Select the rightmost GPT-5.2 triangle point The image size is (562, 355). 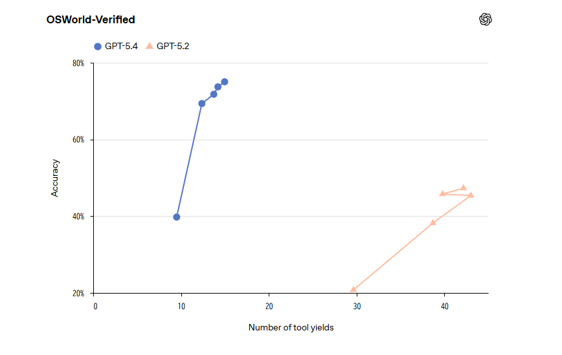coord(471,195)
